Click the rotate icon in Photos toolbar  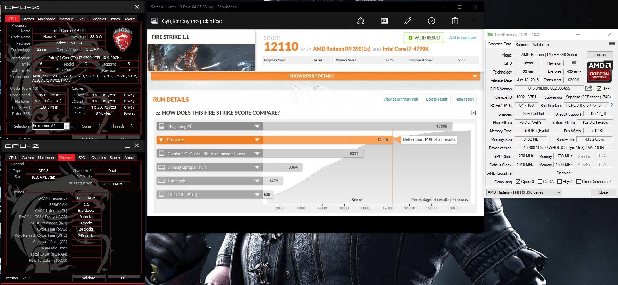click(432, 21)
